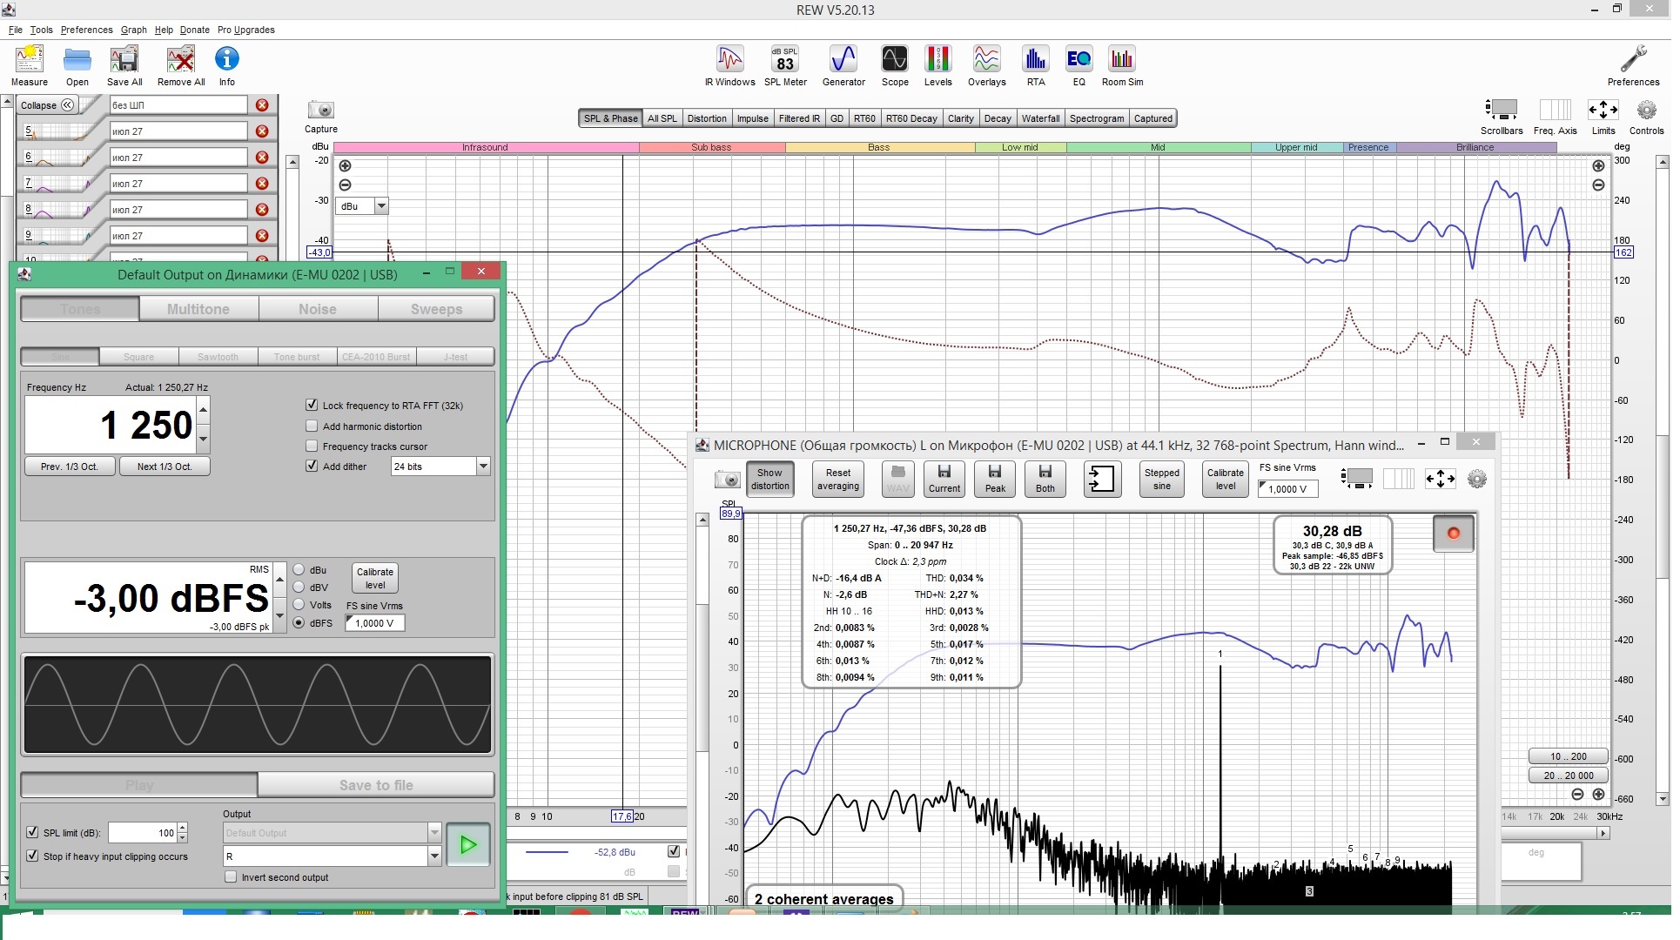Open the Preferences menu
Viewport: 1680px width, 940px height.
click(86, 30)
